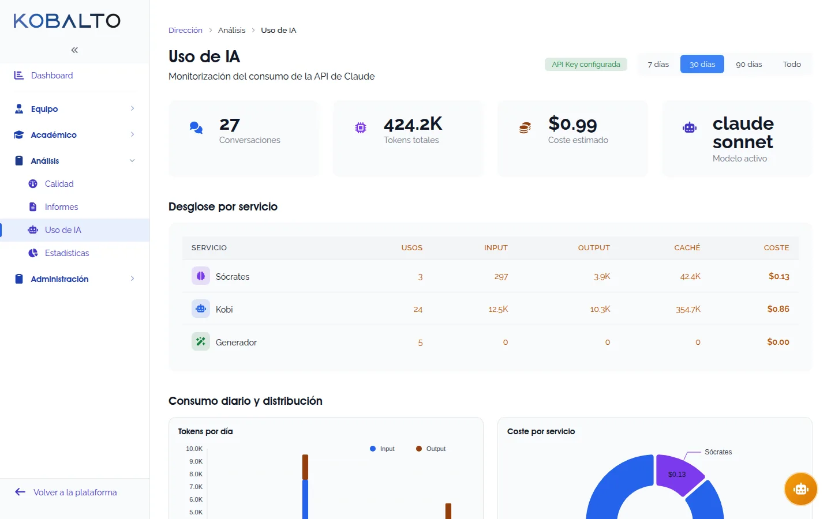Screen dimensions: 831x519
Task: Collapse the Análisis menu chevron
Action: pyautogui.click(x=132, y=160)
